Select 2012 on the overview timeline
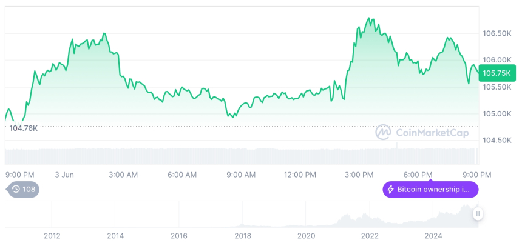This screenshot has height=243, width=522. tap(52, 235)
